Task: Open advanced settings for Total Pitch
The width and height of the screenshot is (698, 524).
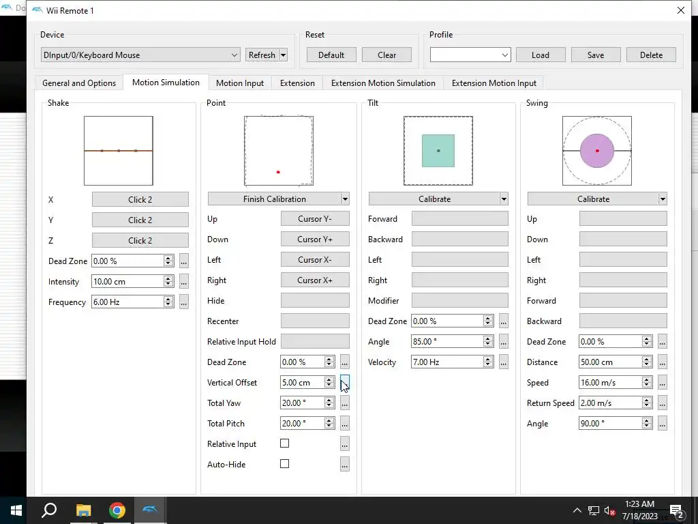Action: pos(344,424)
